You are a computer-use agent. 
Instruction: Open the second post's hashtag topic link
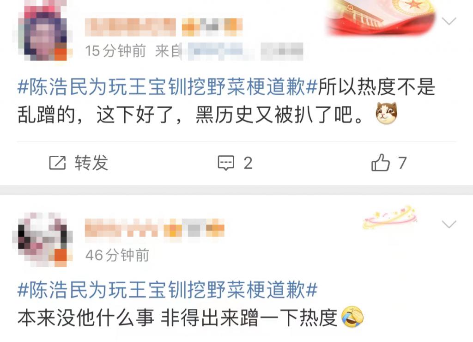click(x=167, y=290)
